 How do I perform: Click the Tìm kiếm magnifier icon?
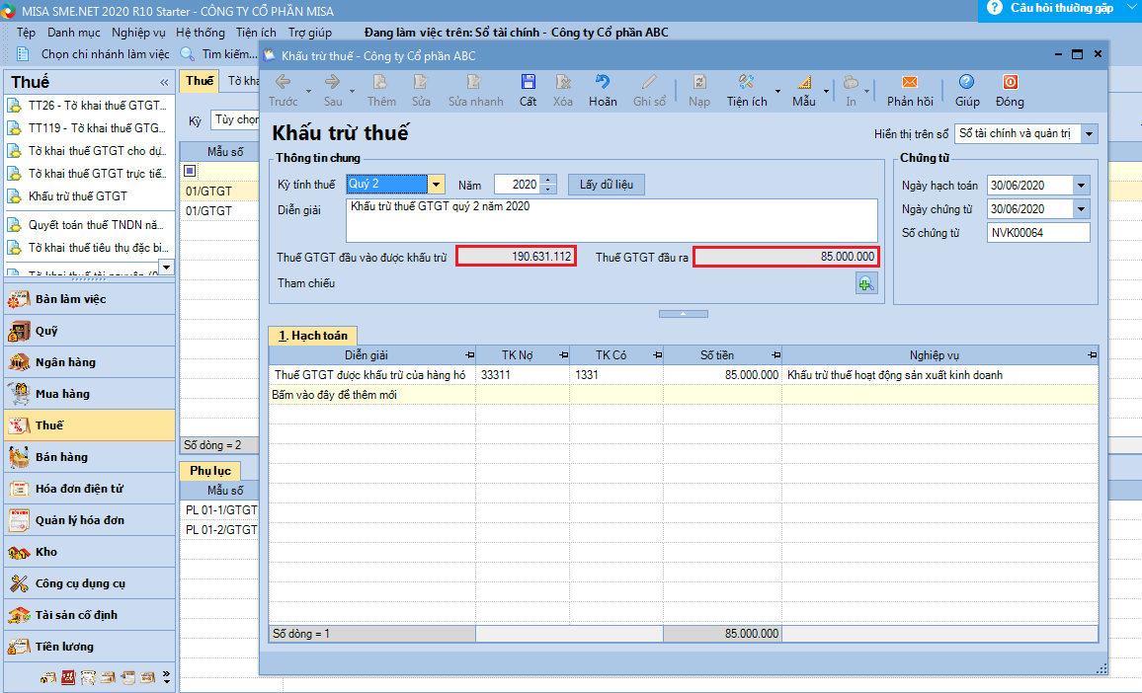point(187,54)
